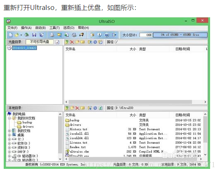This screenshot has height=173, width=220.
Task: Expand the (C:) drive node
Action: (x=9, y=139)
